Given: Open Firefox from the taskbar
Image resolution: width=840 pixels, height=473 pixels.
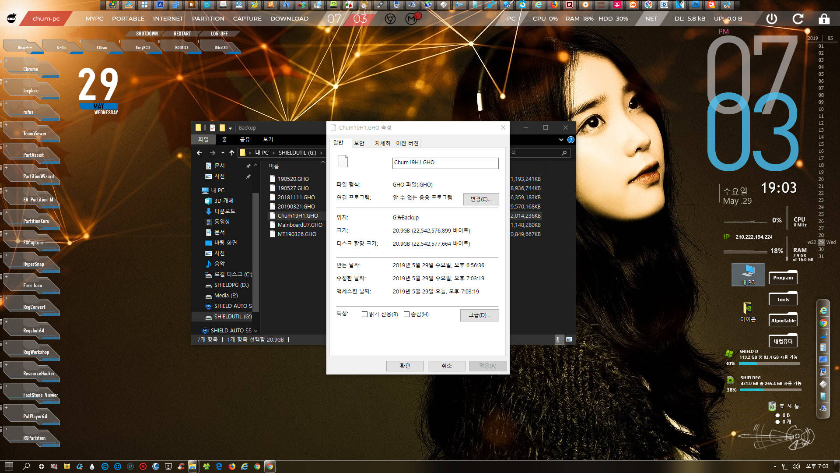Looking at the screenshot, I should pyautogui.click(x=232, y=466).
